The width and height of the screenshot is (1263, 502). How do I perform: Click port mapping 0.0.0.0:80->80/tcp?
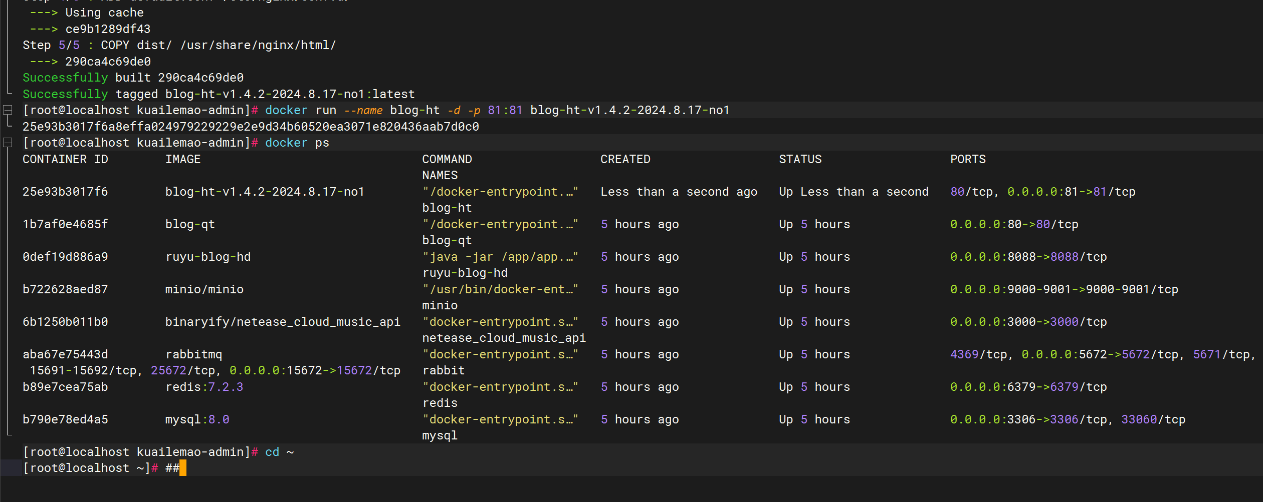click(x=1014, y=224)
